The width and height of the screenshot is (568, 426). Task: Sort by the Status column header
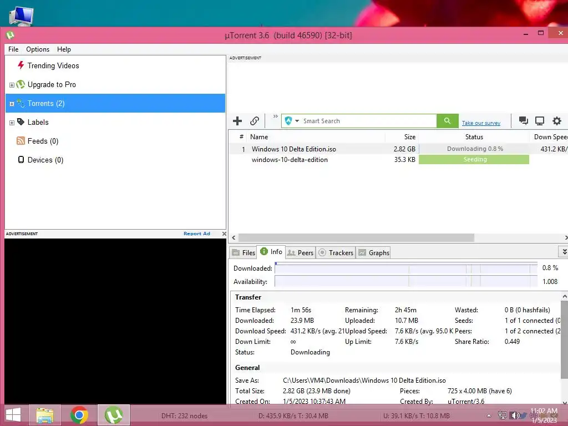pyautogui.click(x=474, y=137)
